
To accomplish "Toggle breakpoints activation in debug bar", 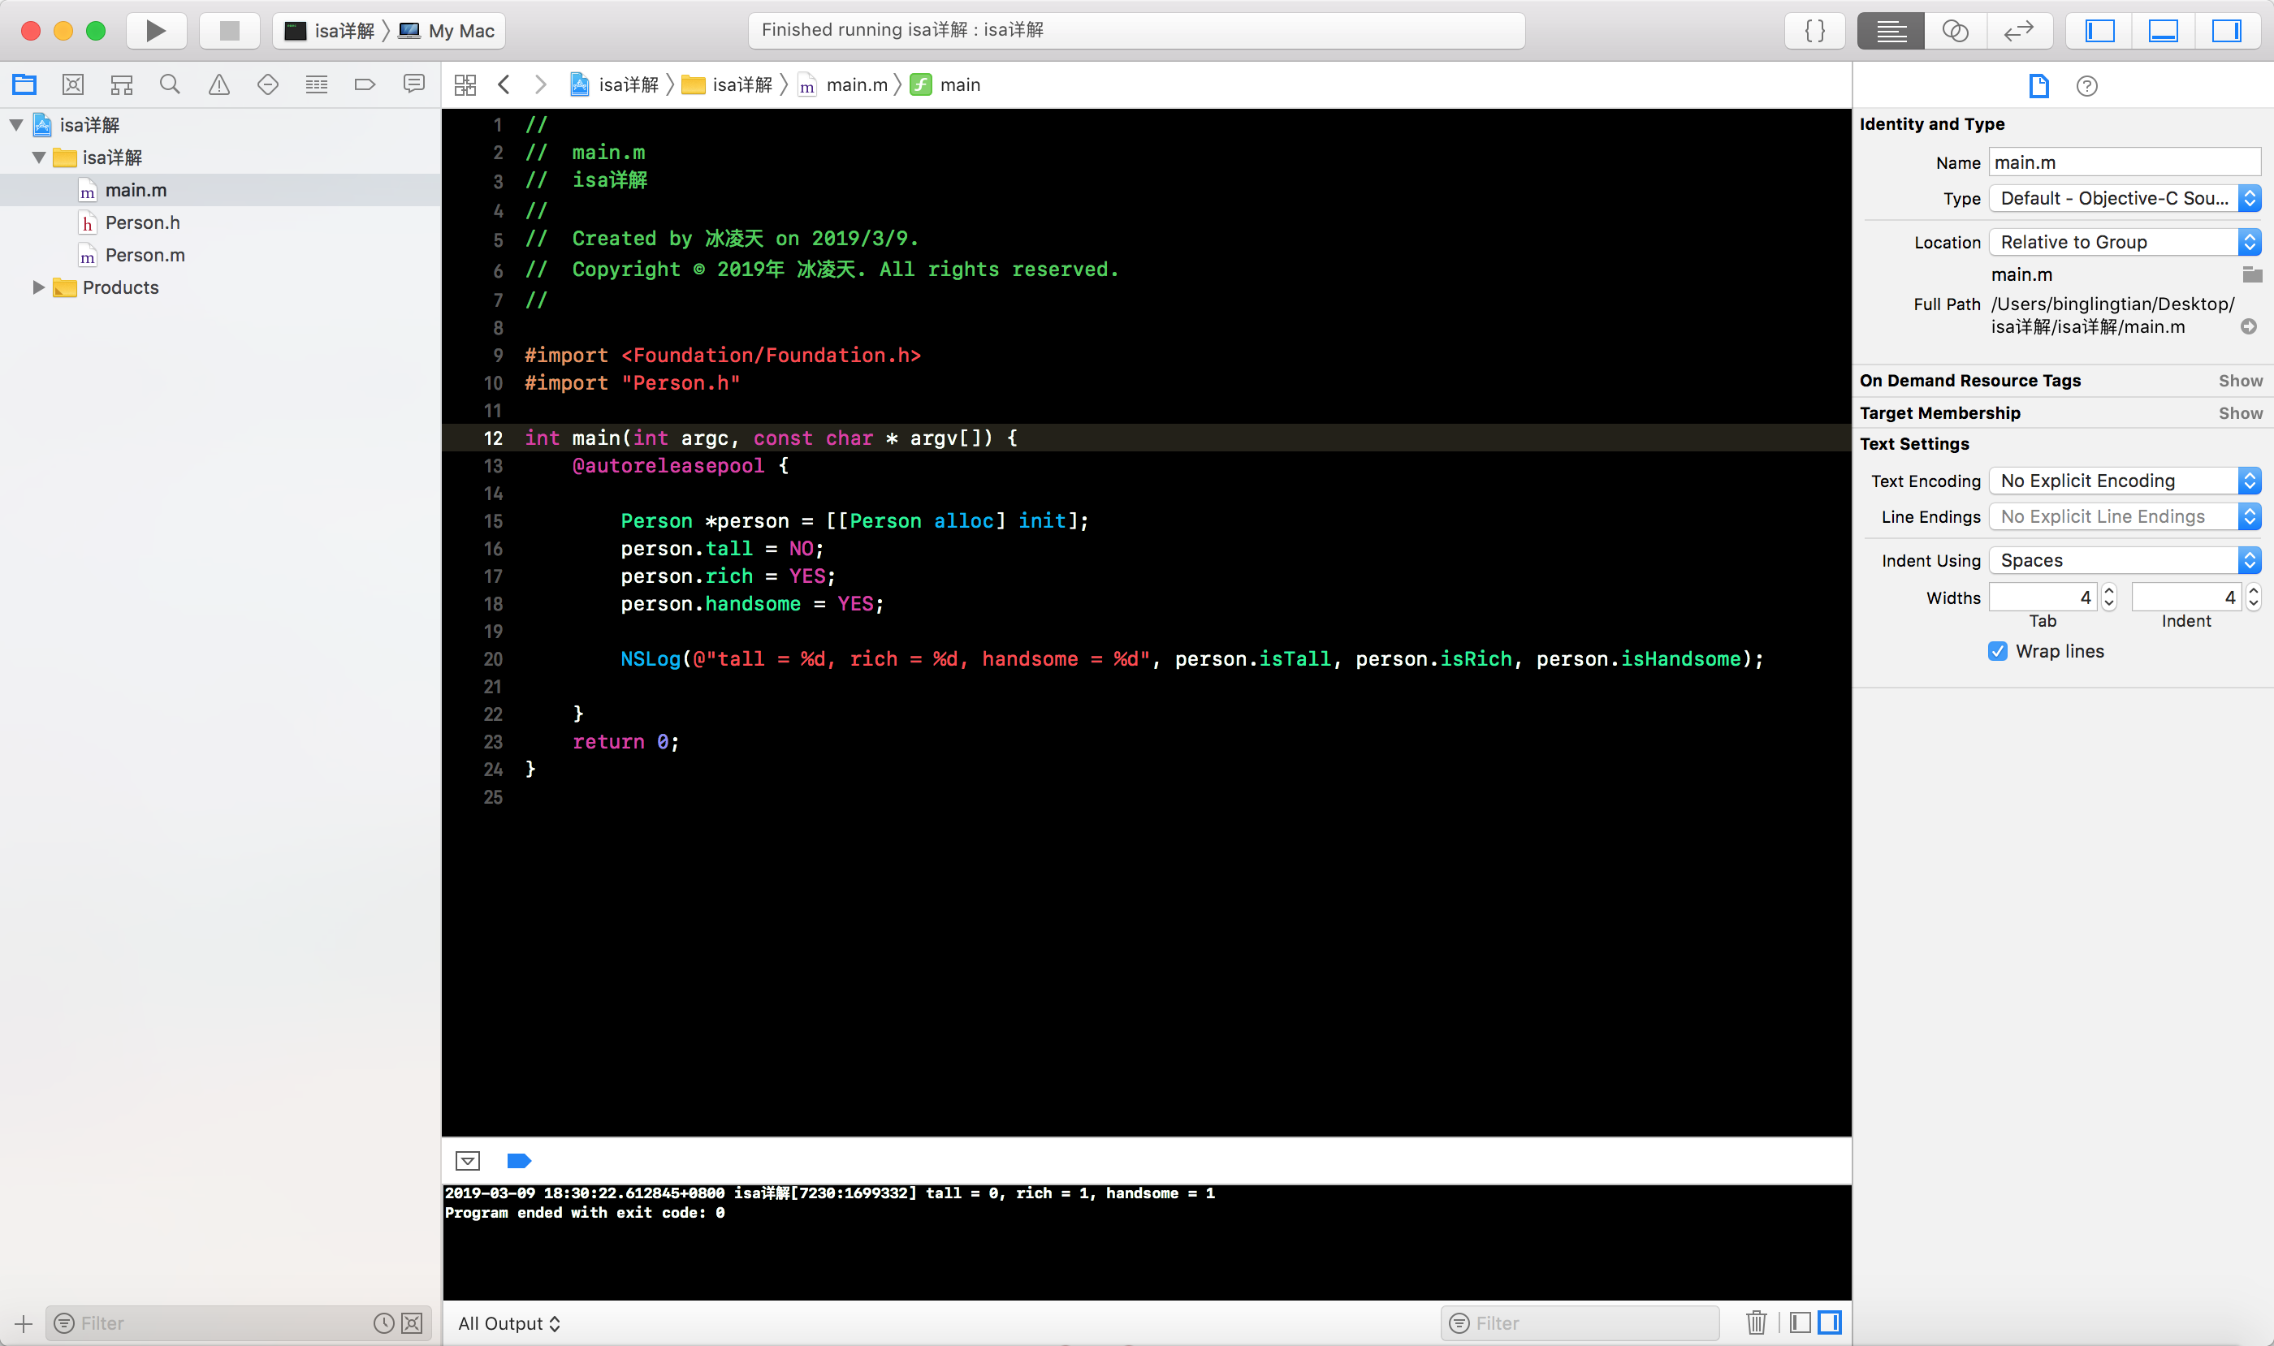I will tap(519, 1160).
